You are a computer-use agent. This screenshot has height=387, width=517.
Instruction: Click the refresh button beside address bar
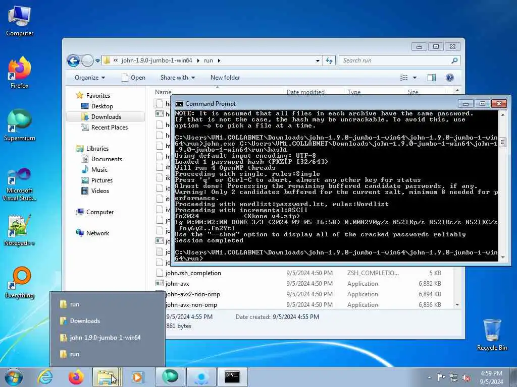click(x=329, y=60)
